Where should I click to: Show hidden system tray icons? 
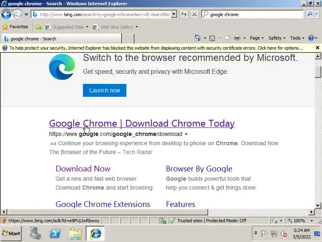pos(256,233)
